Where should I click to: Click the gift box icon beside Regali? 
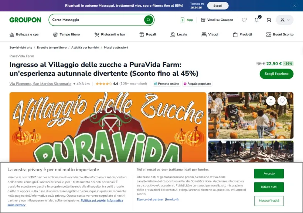click(142, 35)
